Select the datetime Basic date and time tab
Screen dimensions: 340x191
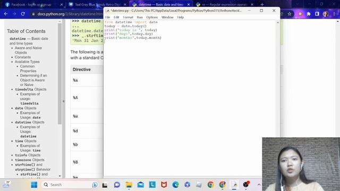coord(161,5)
